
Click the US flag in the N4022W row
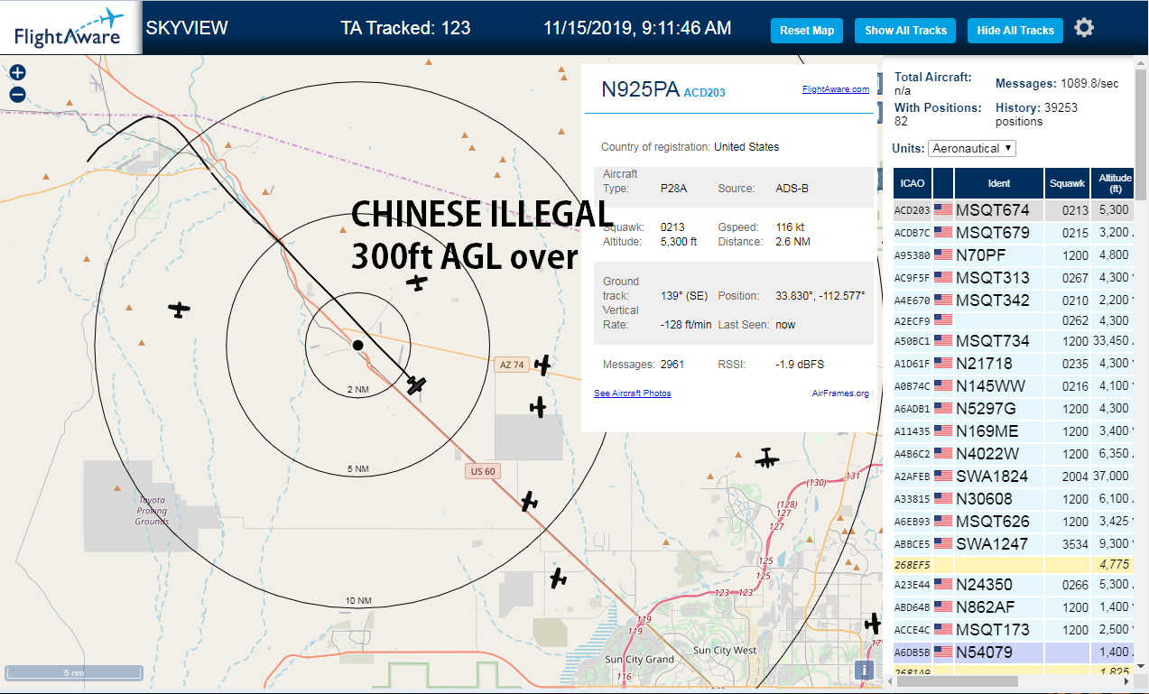click(x=943, y=453)
